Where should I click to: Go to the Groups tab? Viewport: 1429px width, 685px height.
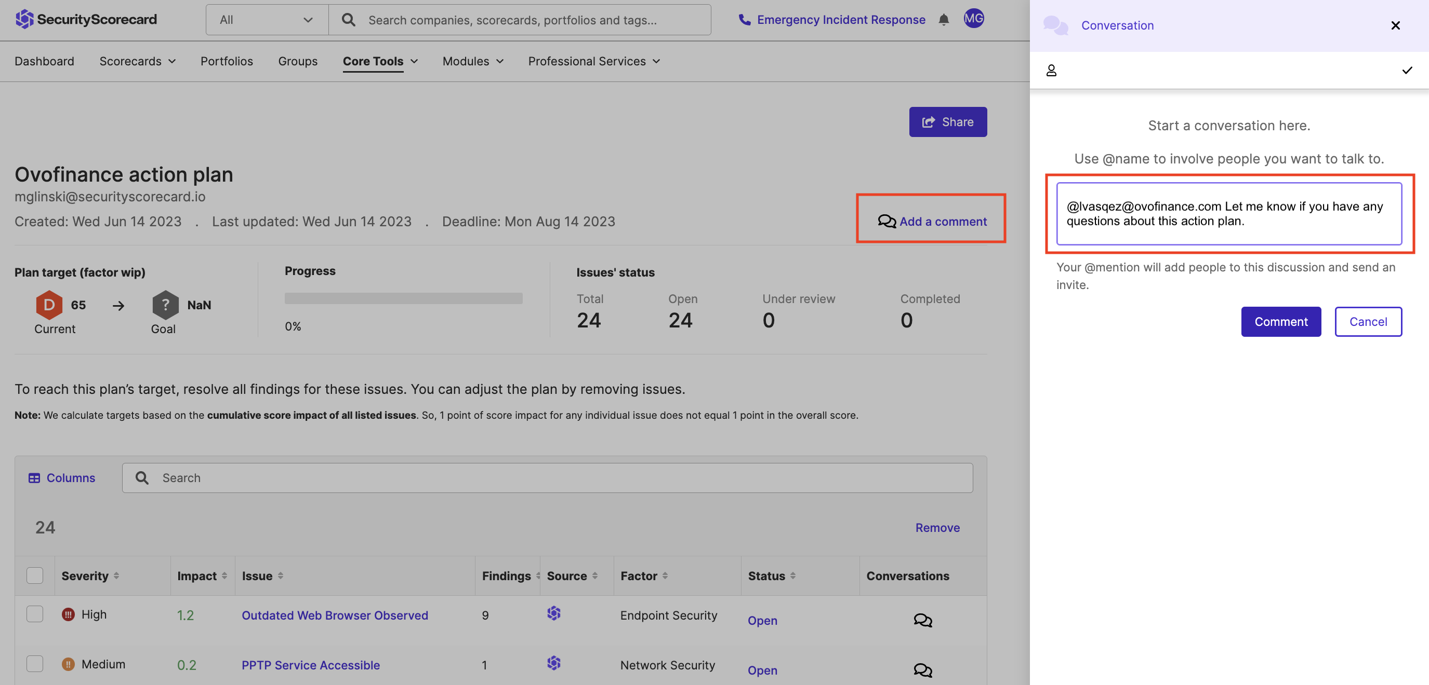click(297, 61)
